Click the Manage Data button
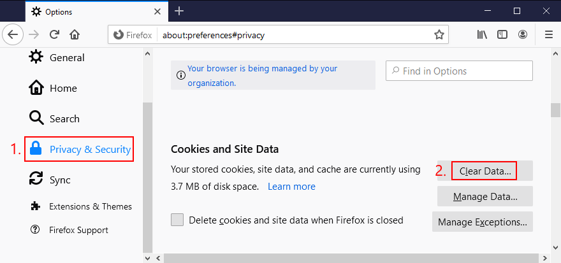561x263 pixels. (484, 196)
